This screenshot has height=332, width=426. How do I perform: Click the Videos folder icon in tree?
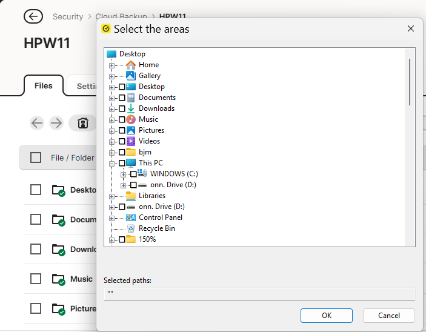click(131, 141)
